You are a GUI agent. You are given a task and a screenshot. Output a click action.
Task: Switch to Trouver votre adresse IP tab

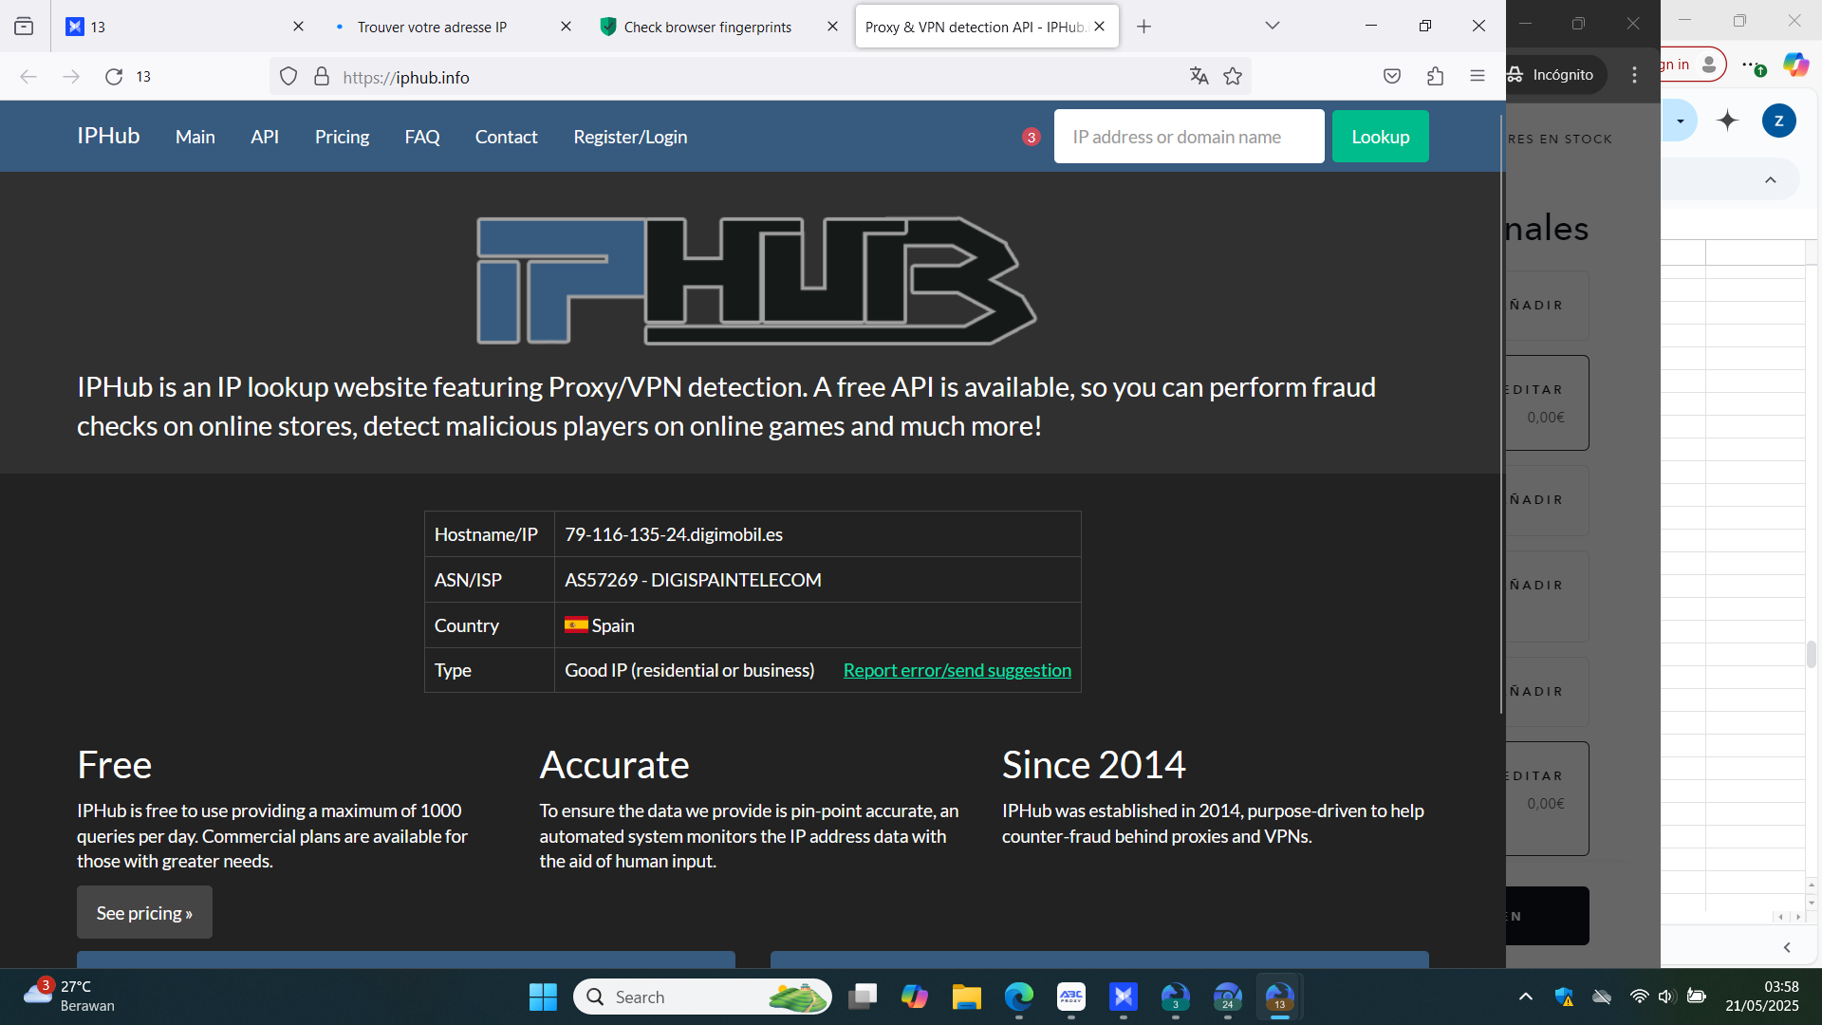point(452,27)
